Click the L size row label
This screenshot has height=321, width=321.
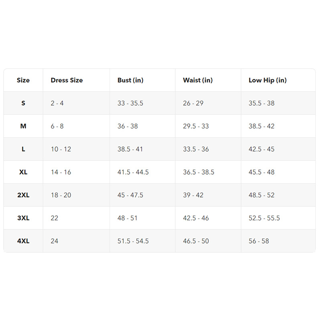23,149
